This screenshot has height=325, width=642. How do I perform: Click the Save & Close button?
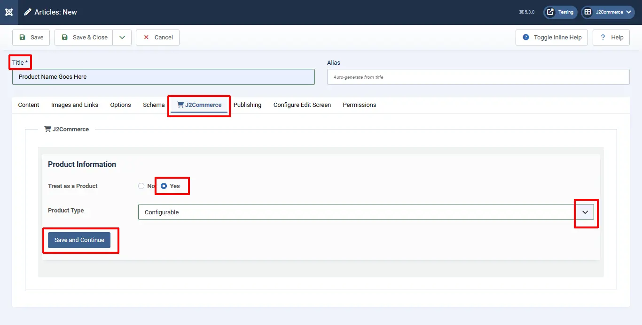[84, 38]
